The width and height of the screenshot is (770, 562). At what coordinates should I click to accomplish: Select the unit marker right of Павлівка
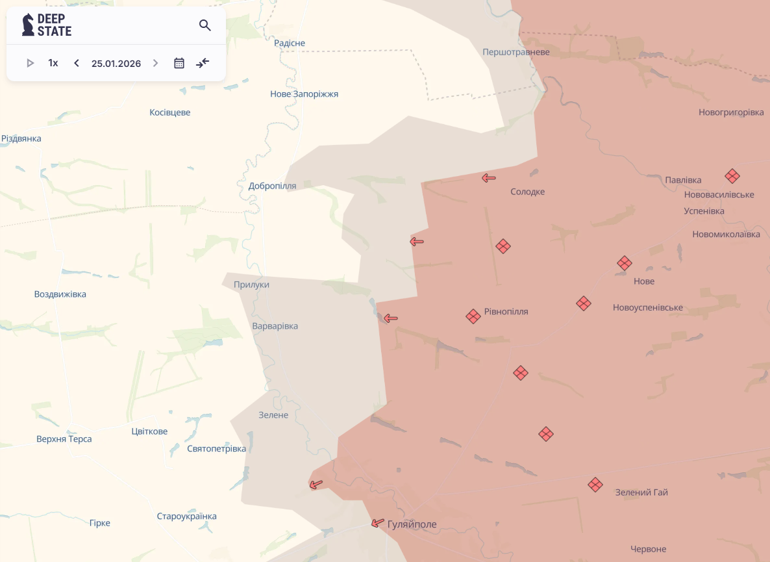coord(732,176)
